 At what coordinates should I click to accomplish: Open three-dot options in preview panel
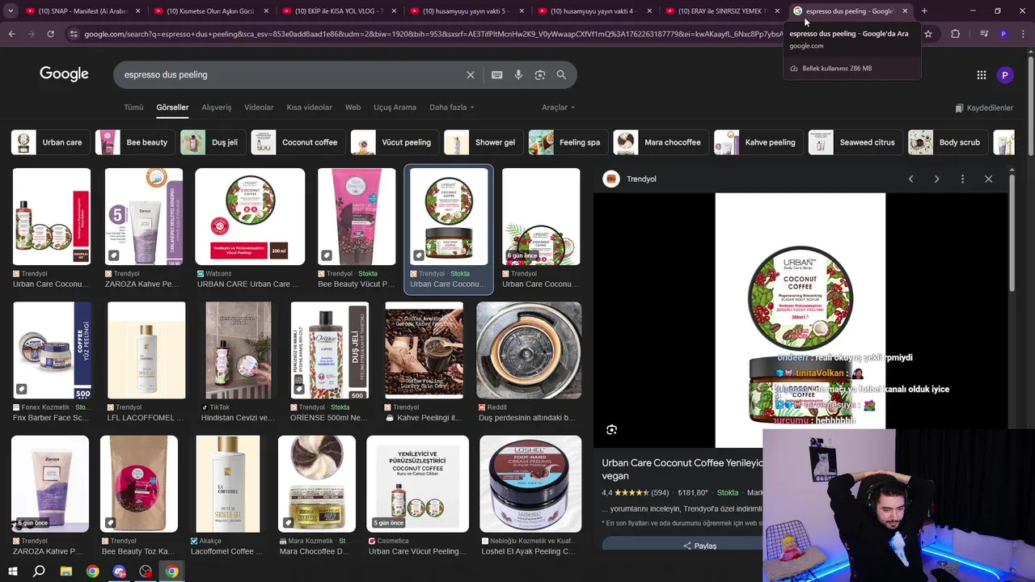click(x=962, y=179)
